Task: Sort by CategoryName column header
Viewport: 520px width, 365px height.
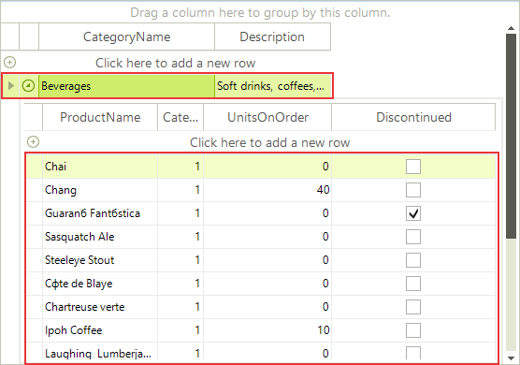Action: coord(126,36)
